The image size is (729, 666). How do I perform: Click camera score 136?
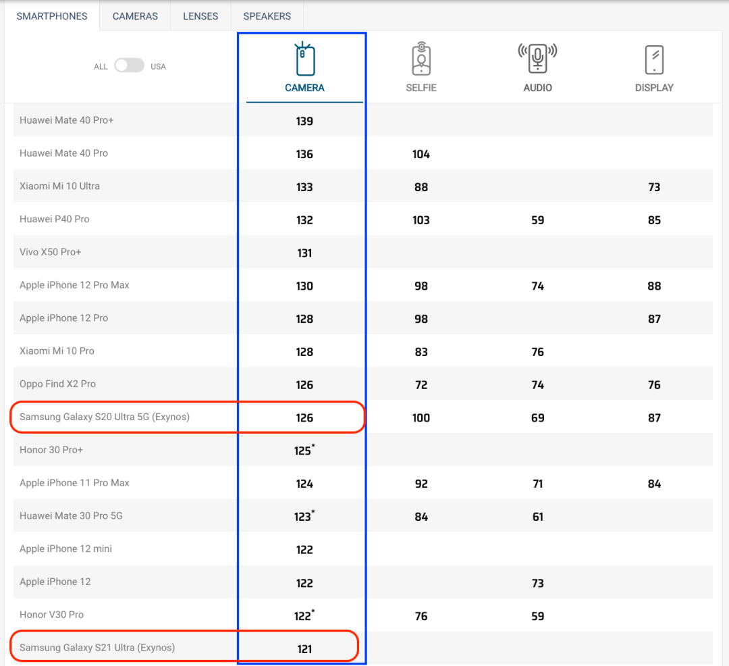pyautogui.click(x=304, y=154)
